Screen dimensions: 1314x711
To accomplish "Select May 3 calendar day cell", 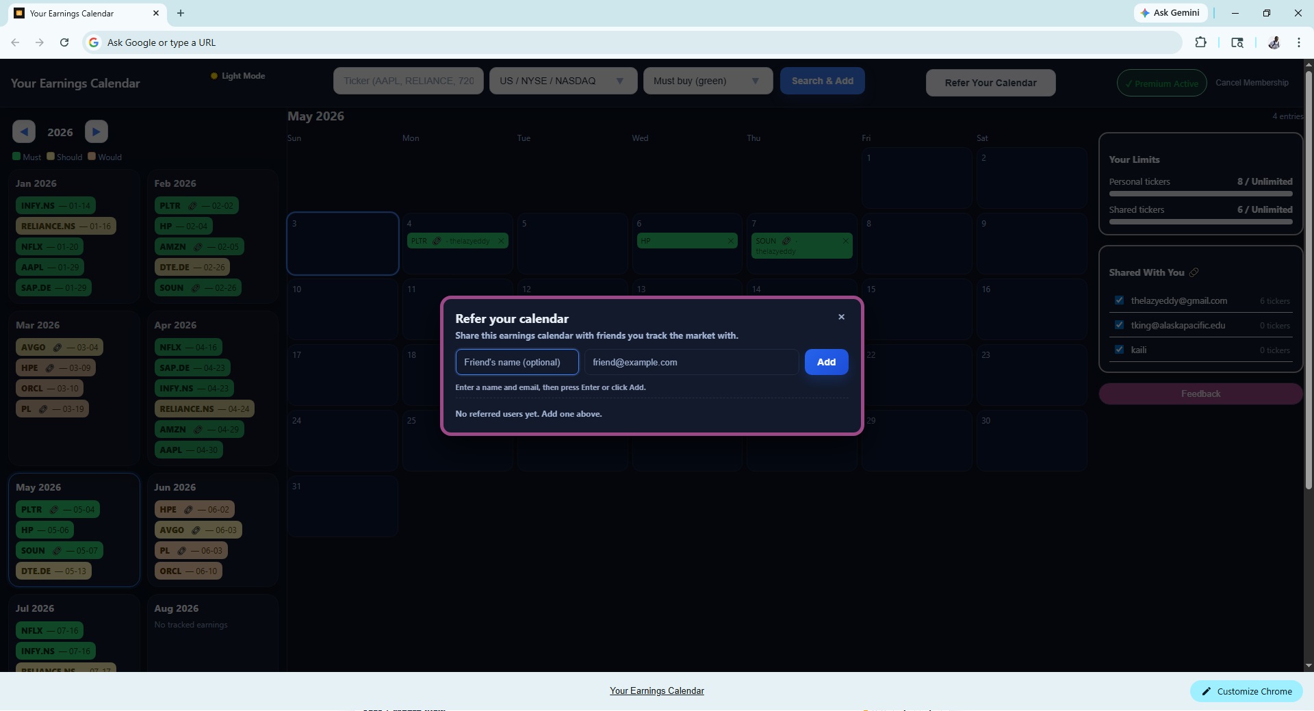I will [x=343, y=244].
